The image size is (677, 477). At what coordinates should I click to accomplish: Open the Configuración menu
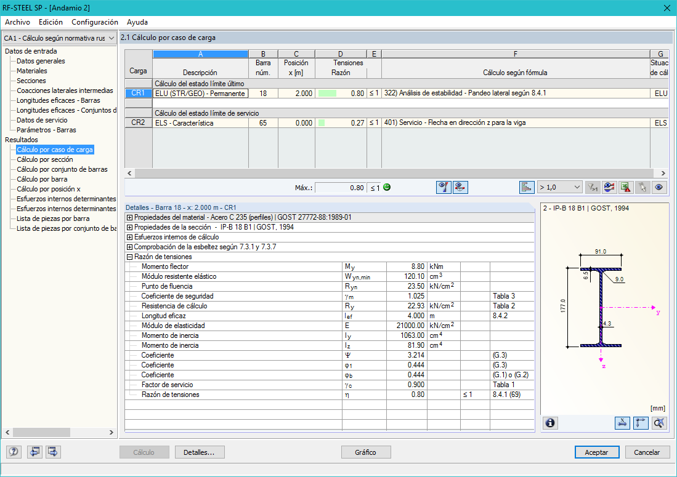pyautogui.click(x=94, y=22)
